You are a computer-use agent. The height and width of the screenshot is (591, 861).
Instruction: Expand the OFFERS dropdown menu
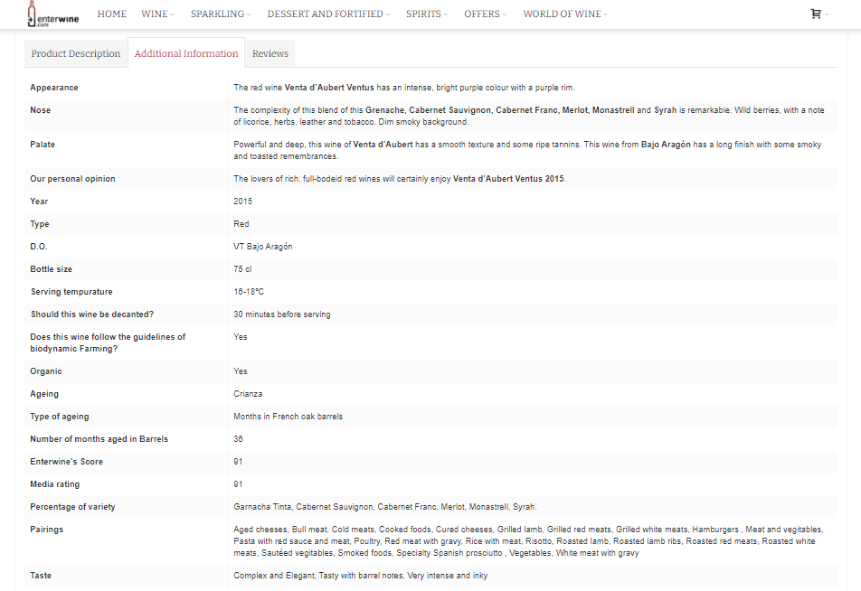point(485,14)
